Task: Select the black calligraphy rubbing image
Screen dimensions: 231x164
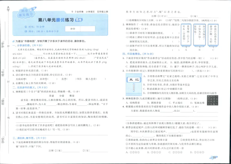Action: 213,100
